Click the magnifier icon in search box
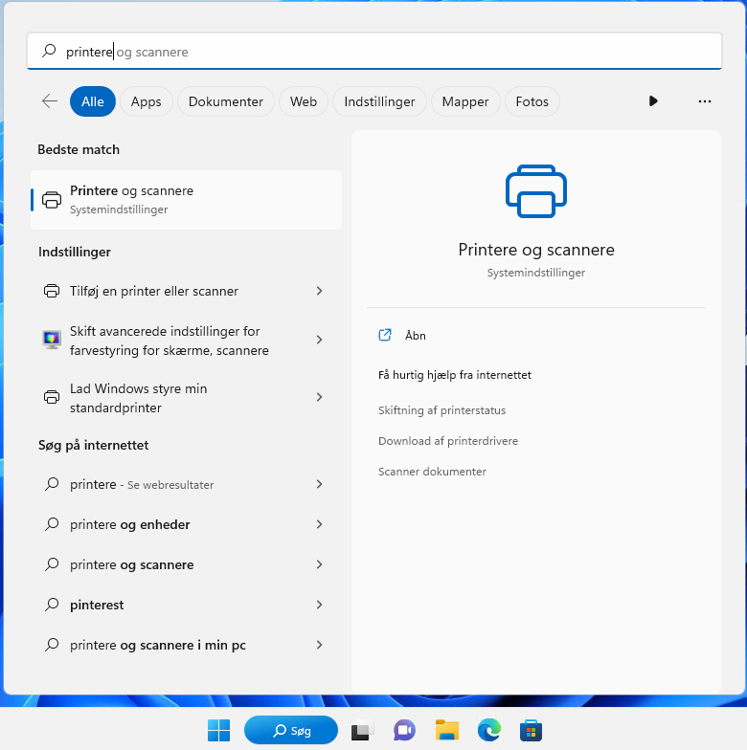The image size is (747, 750). (x=49, y=51)
